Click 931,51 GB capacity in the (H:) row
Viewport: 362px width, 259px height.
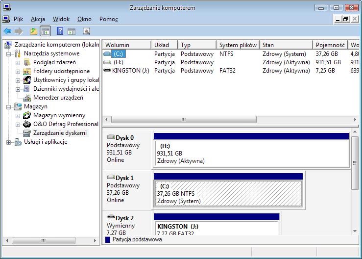(x=328, y=62)
